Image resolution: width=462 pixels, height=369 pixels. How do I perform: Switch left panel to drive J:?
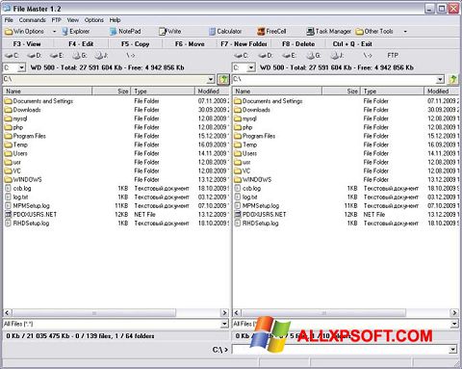click(x=101, y=56)
